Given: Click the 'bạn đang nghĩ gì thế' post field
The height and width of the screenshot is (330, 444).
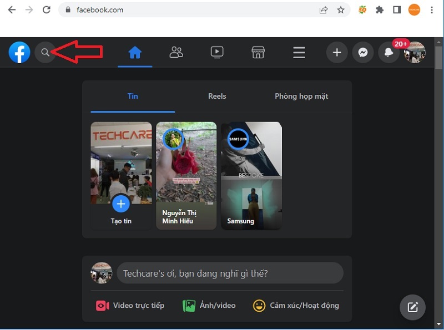Looking at the screenshot, I should coord(230,273).
